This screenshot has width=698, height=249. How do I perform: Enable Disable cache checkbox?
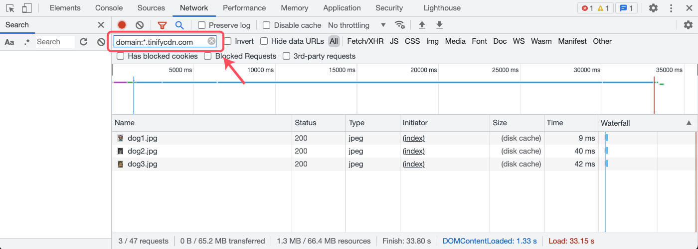click(266, 25)
